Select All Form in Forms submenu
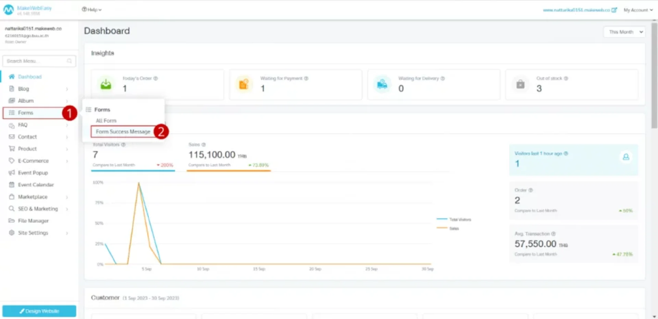The height and width of the screenshot is (319, 658). click(x=106, y=120)
